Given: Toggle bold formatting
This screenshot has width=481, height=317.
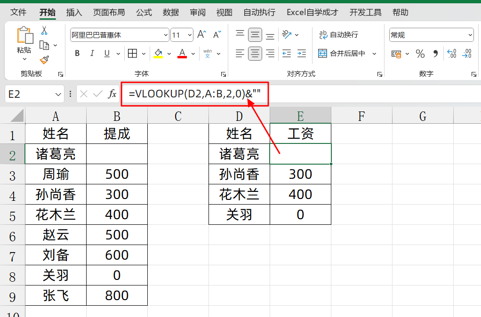Looking at the screenshot, I should tap(77, 53).
